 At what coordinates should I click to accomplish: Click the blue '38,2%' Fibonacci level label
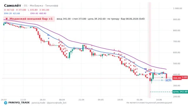(x=168, y=81)
